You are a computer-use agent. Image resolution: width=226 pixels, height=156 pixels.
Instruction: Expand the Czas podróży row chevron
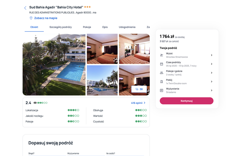pyautogui.click(x=212, y=64)
